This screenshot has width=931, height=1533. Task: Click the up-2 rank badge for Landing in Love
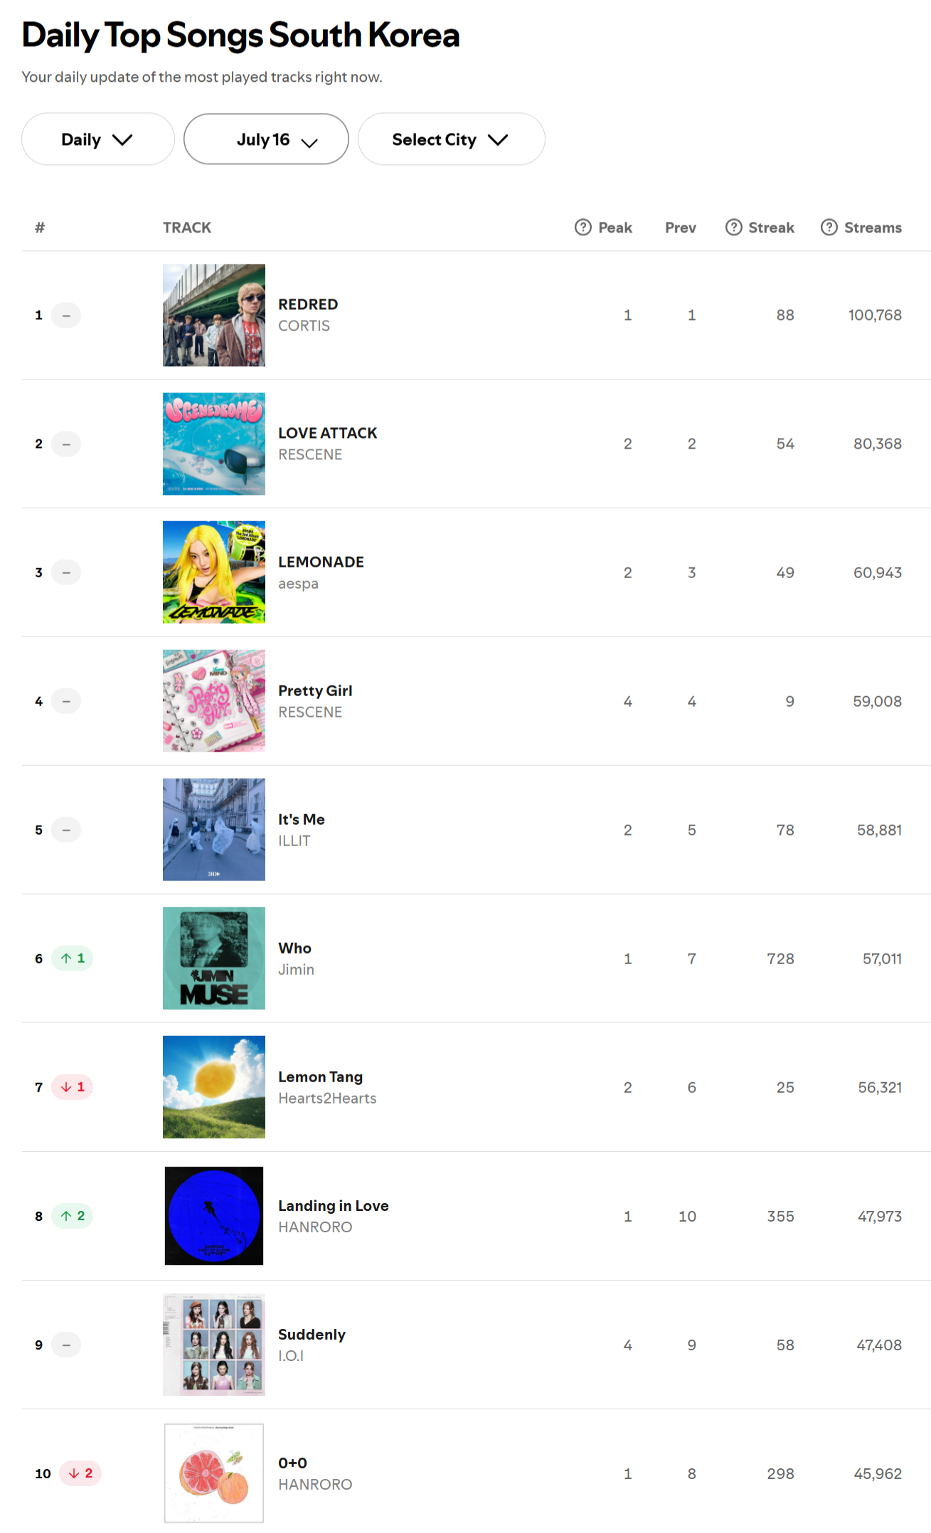click(73, 1216)
